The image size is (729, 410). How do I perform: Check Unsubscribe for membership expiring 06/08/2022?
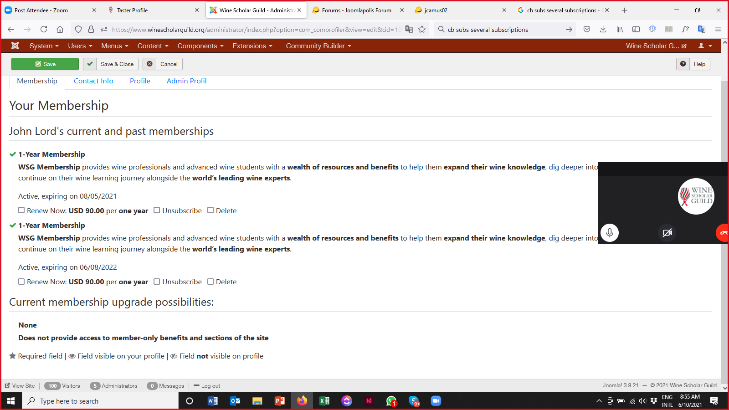[x=157, y=282]
